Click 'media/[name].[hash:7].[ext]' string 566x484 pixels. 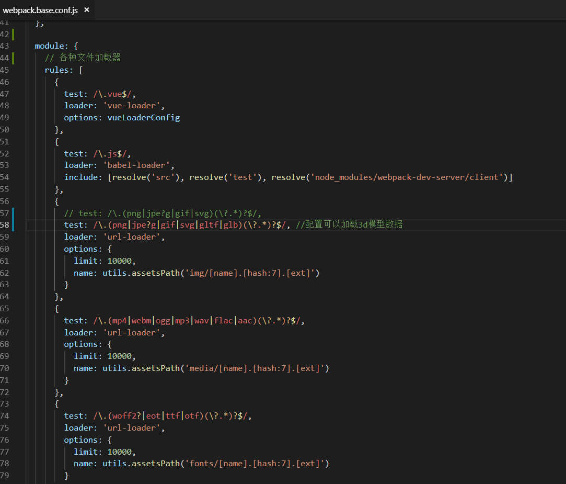255,368
